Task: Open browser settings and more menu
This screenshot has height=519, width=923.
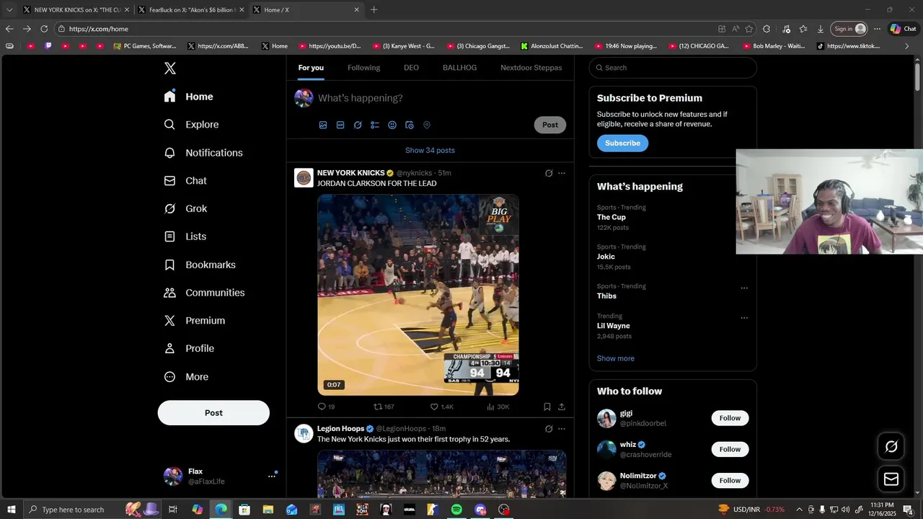Action: click(x=877, y=29)
